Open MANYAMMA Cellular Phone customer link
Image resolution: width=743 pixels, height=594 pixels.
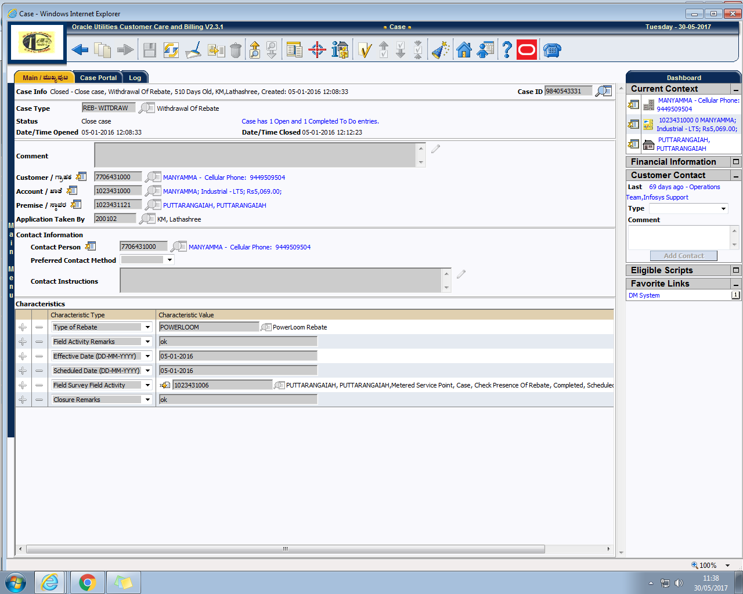[224, 178]
